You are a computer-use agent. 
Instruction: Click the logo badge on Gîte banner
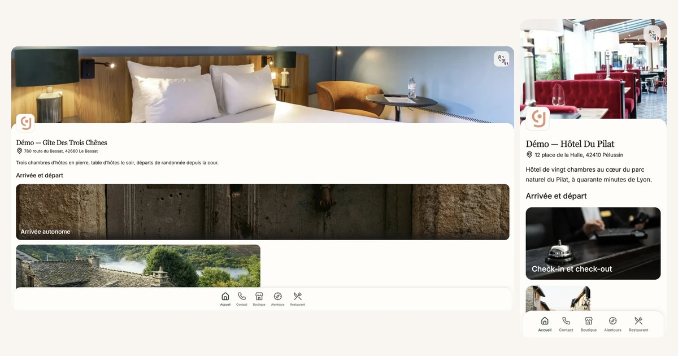pos(25,123)
